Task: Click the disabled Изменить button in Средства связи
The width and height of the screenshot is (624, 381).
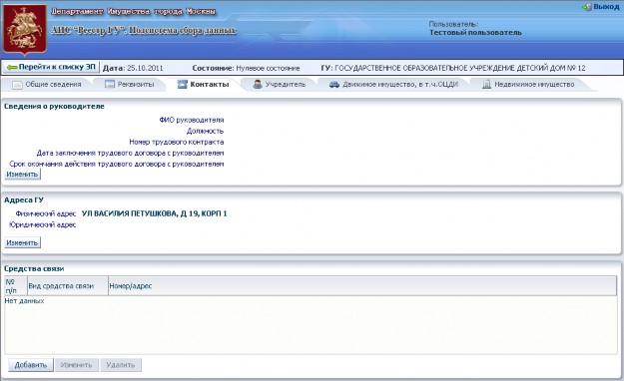Action: click(x=77, y=365)
